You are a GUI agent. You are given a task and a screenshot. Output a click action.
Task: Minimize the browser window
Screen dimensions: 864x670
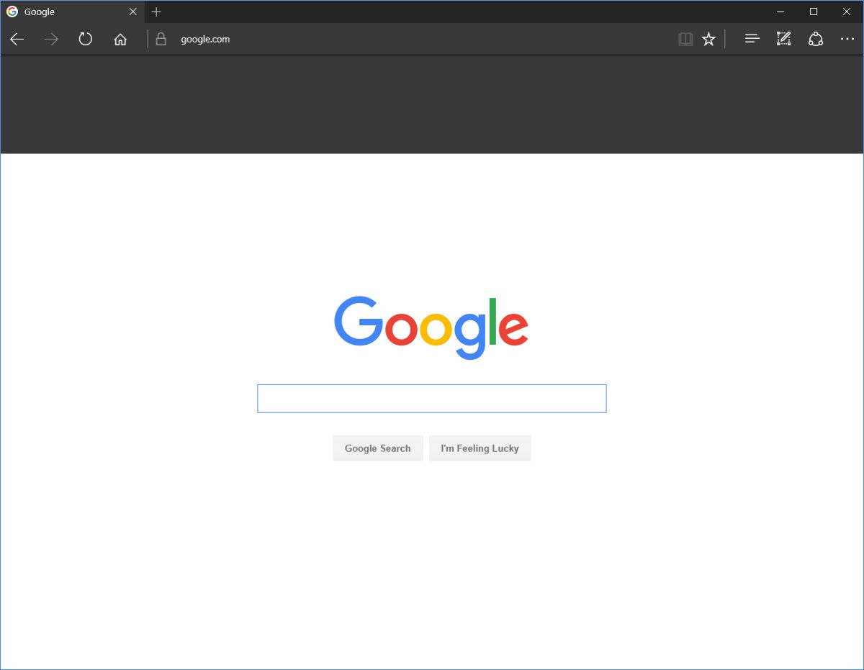pyautogui.click(x=780, y=12)
